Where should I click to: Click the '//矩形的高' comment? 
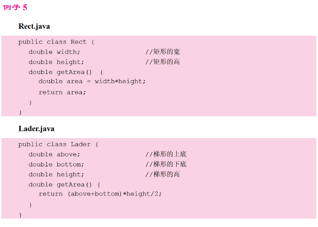[162, 62]
